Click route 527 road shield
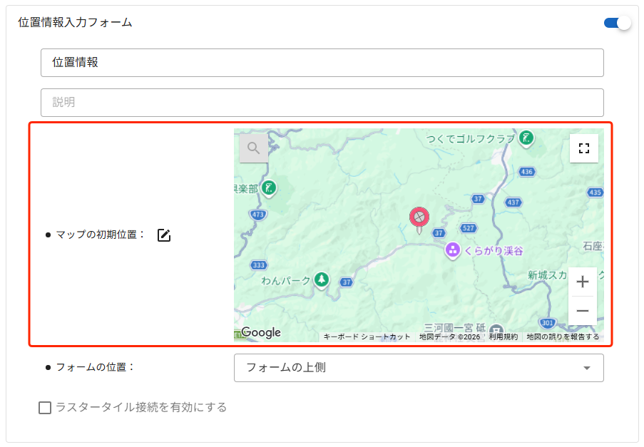 [x=469, y=228]
